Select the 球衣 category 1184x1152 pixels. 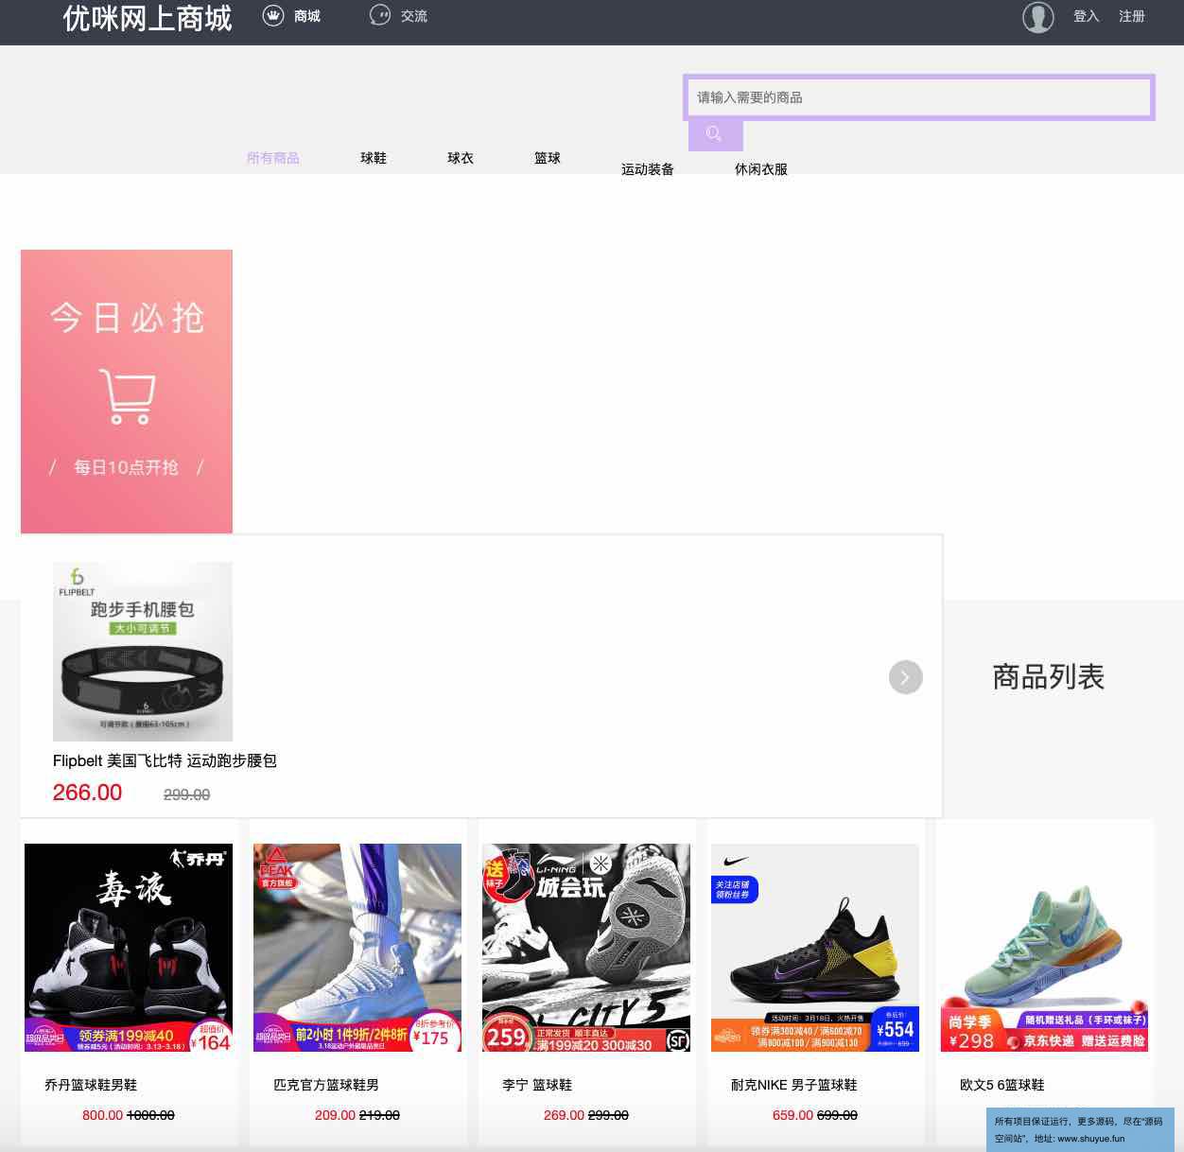pyautogui.click(x=461, y=158)
